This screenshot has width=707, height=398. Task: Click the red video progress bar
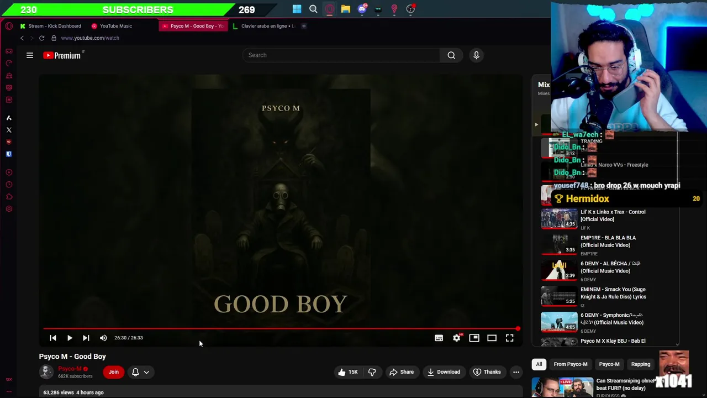281,328
